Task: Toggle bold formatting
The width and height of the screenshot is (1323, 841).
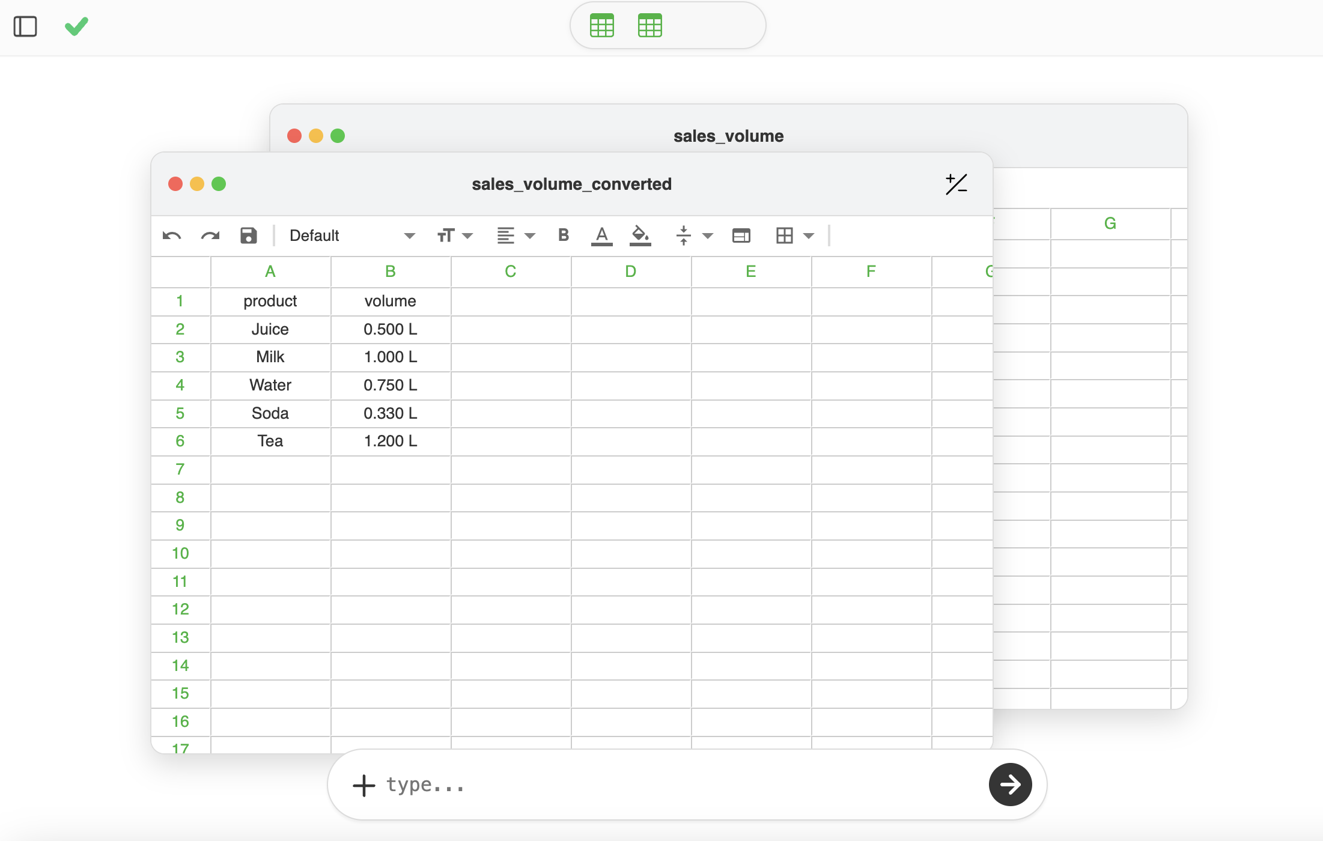Action: 564,235
